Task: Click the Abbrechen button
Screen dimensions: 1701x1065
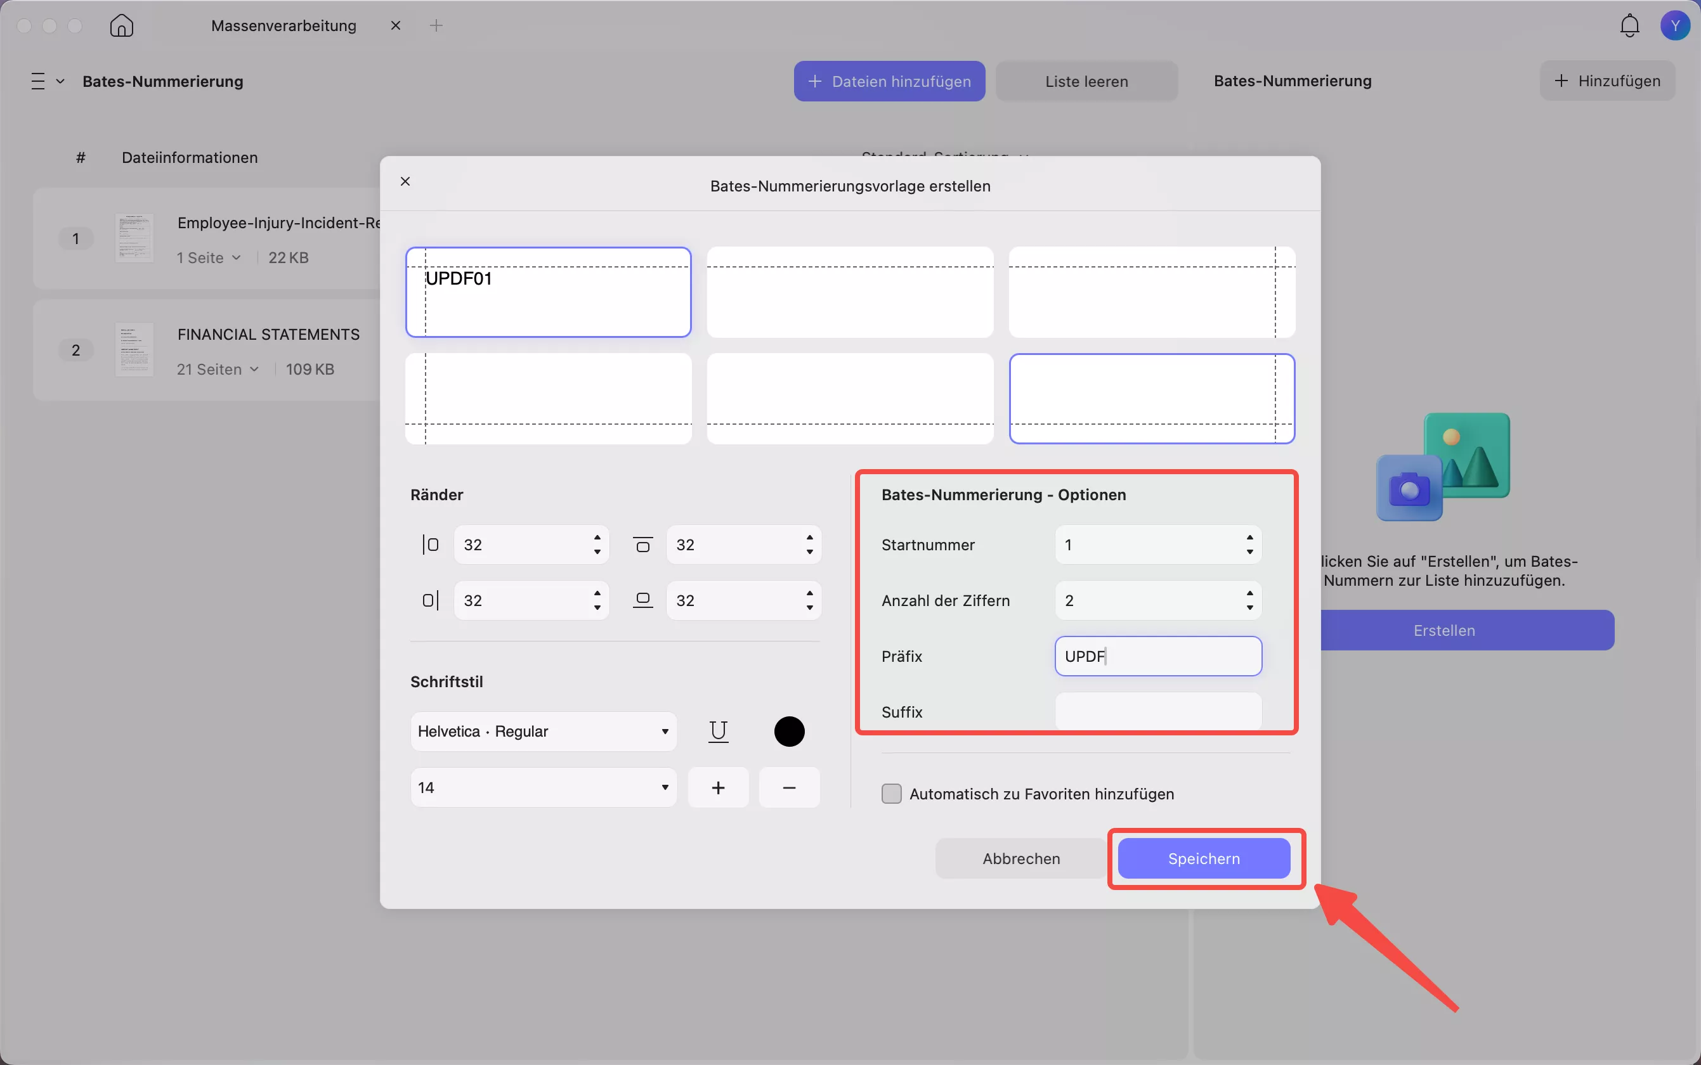Action: pyautogui.click(x=1021, y=858)
